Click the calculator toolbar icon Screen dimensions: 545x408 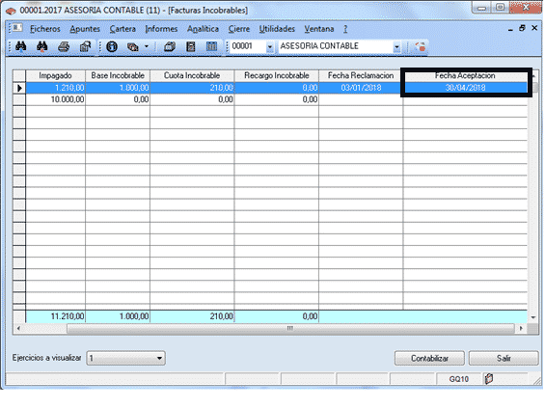point(190,46)
